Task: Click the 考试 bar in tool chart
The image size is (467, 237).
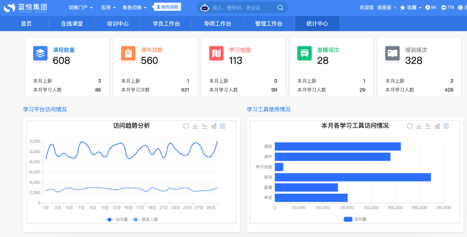Action: click(311, 198)
